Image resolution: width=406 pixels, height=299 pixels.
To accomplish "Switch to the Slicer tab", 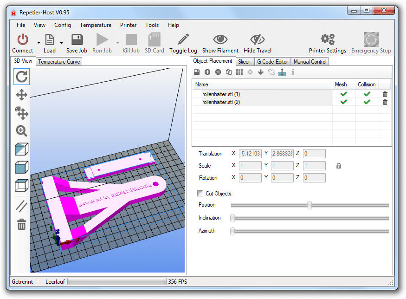I will tap(244, 62).
